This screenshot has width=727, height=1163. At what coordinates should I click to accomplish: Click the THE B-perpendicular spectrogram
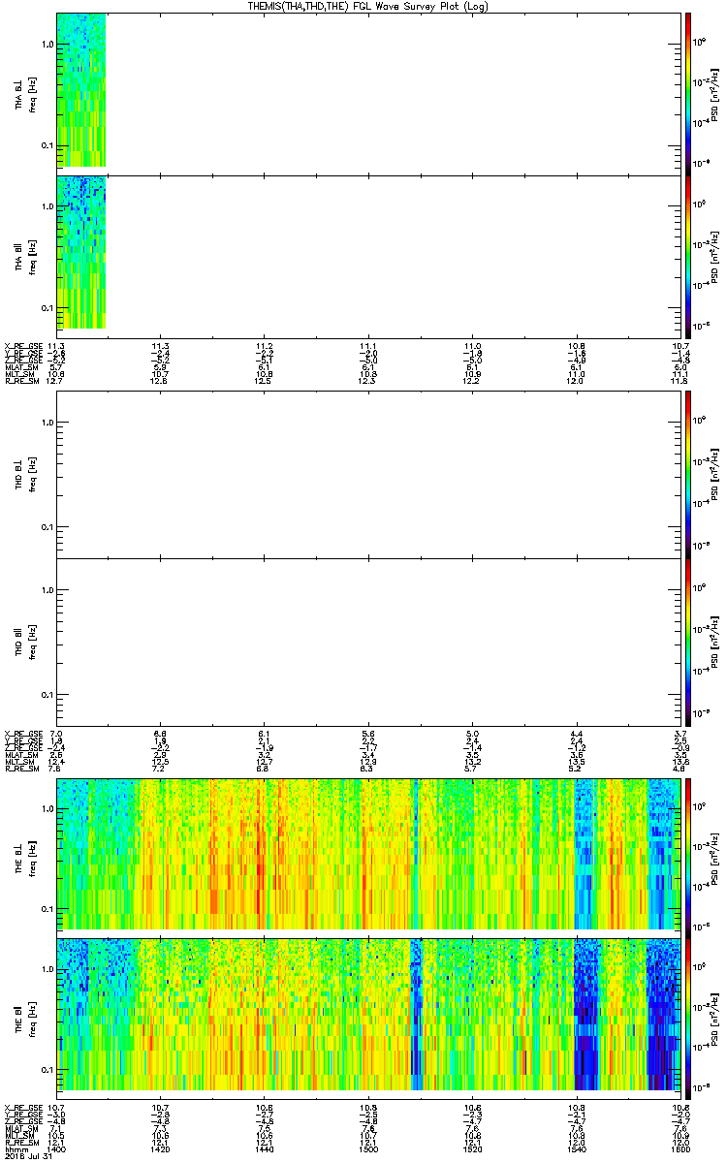pyautogui.click(x=368, y=853)
